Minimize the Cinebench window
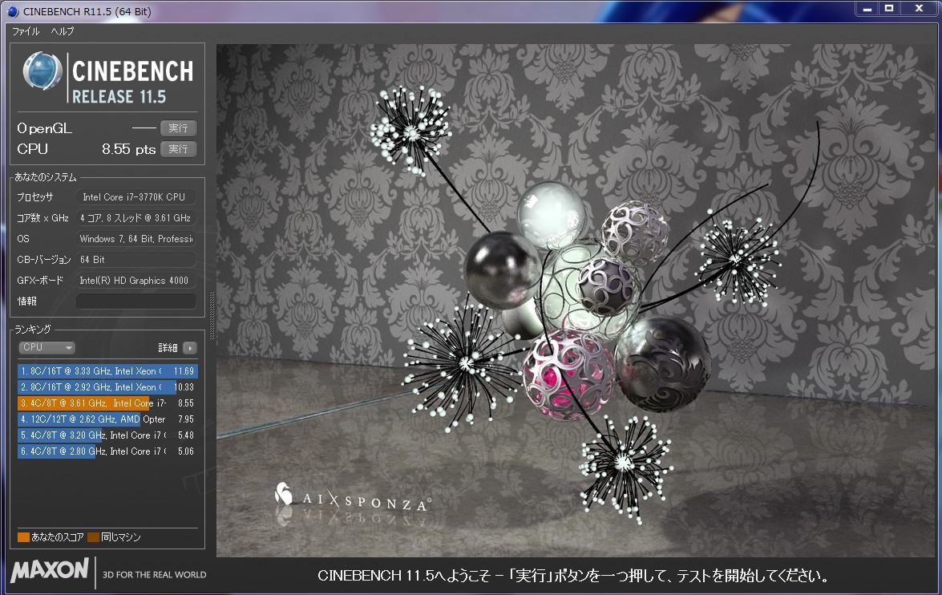The image size is (942, 595). (867, 8)
